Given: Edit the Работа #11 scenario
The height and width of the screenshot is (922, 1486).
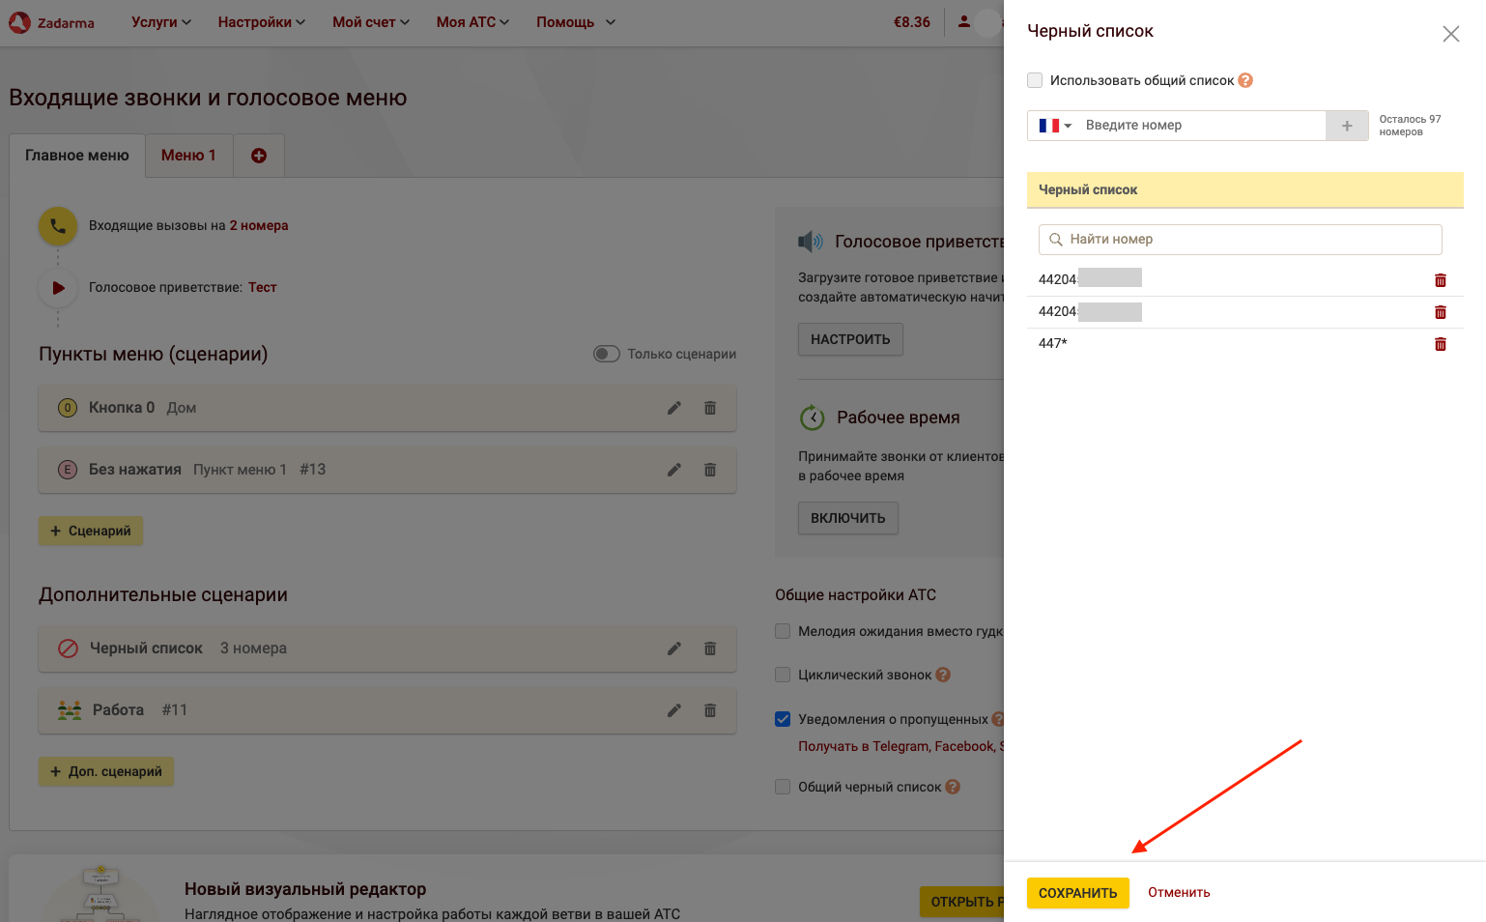Looking at the screenshot, I should click(674, 710).
